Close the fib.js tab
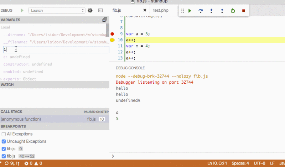285x167 pixels. coord(145,10)
